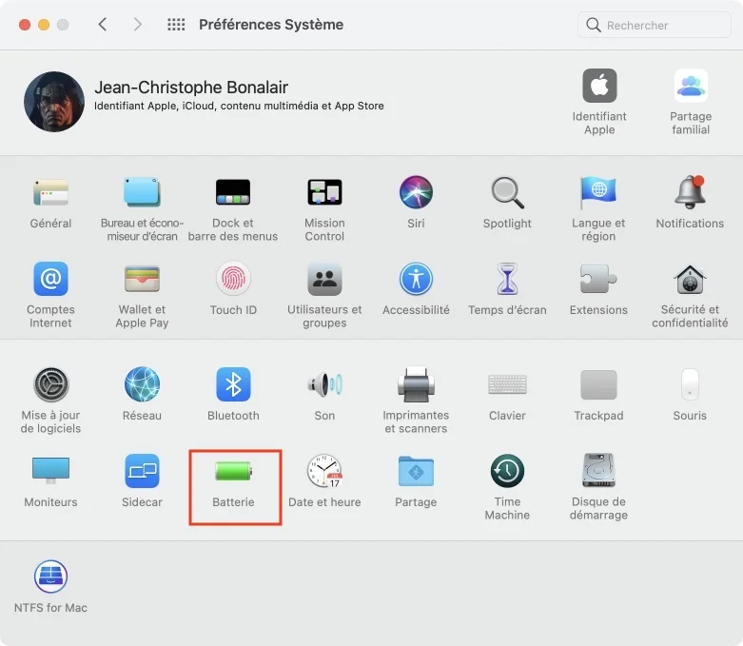Open the Moniteurs display settings

tap(50, 470)
